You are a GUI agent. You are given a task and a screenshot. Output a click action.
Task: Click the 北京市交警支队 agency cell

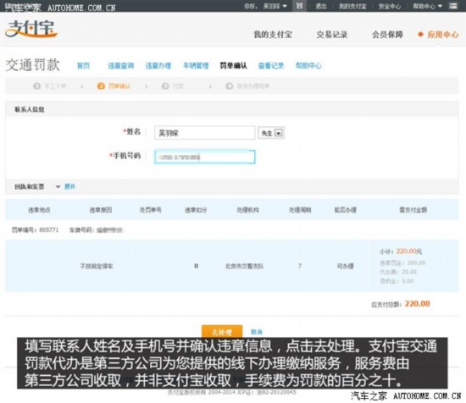(x=244, y=266)
